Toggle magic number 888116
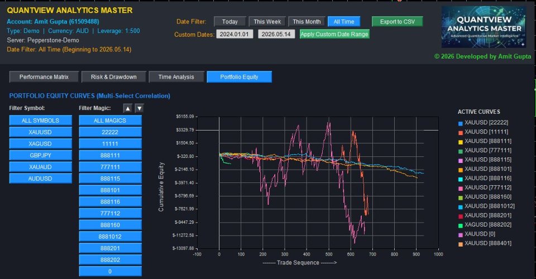The width and height of the screenshot is (536, 279). tap(110, 202)
